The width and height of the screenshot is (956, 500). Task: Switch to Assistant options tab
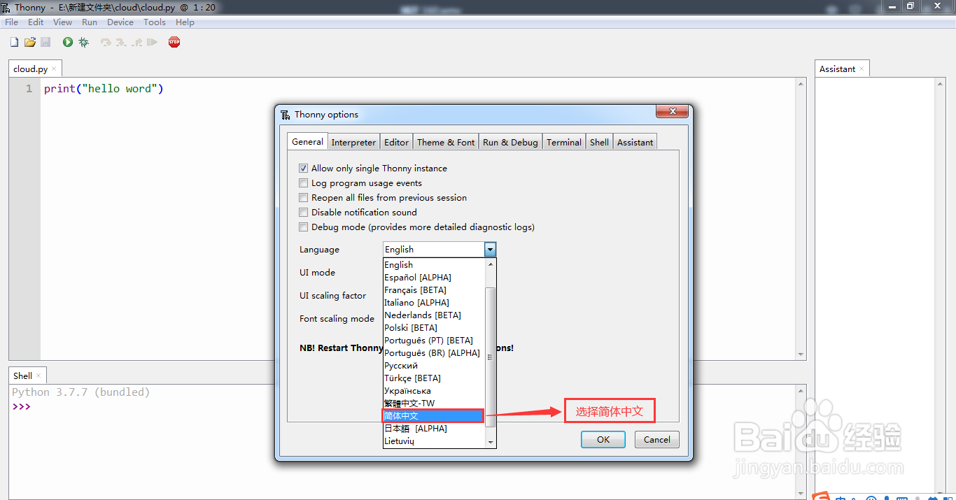coord(635,142)
